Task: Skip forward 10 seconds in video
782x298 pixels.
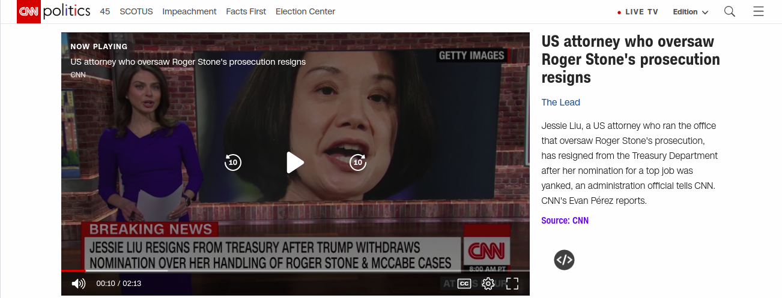Action: (358, 162)
